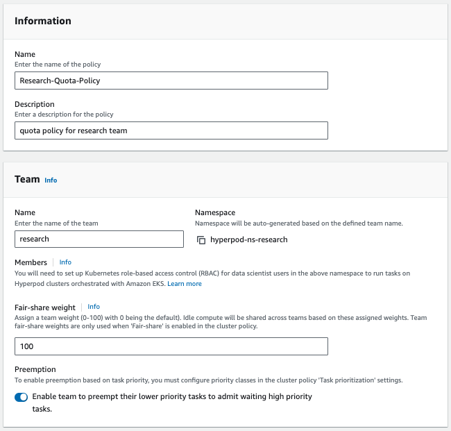Focus the team name field containing research
The image size is (451, 431).
pos(99,239)
